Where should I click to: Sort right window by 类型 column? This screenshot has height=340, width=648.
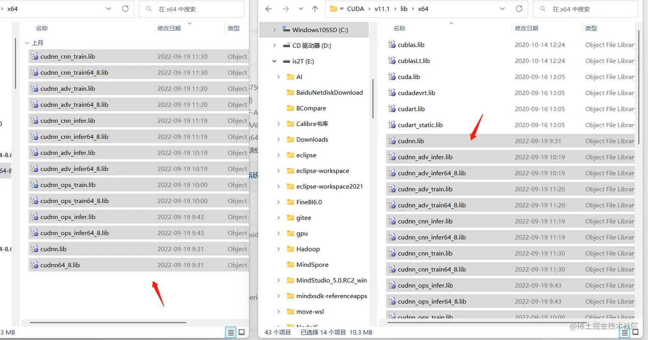click(591, 28)
